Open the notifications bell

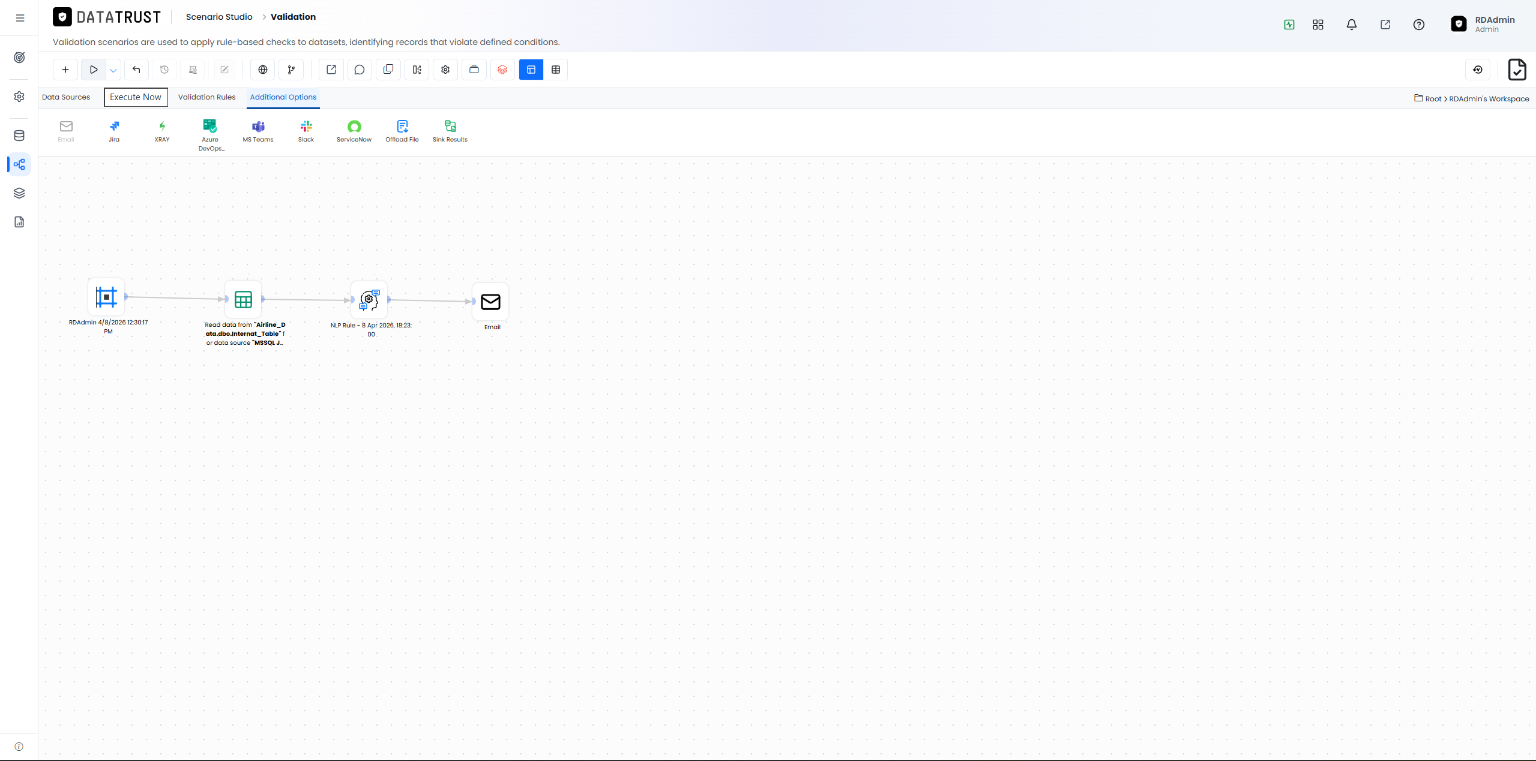(x=1352, y=25)
